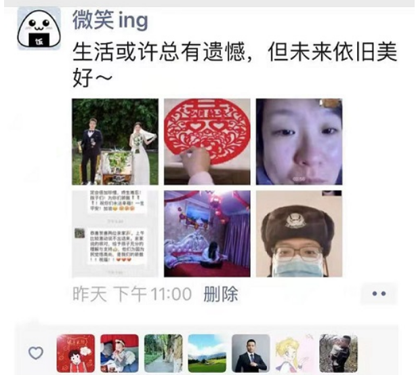The height and width of the screenshot is (375, 416).
Task: Open the chat messages screenshot thumbnail
Action: 115,234
